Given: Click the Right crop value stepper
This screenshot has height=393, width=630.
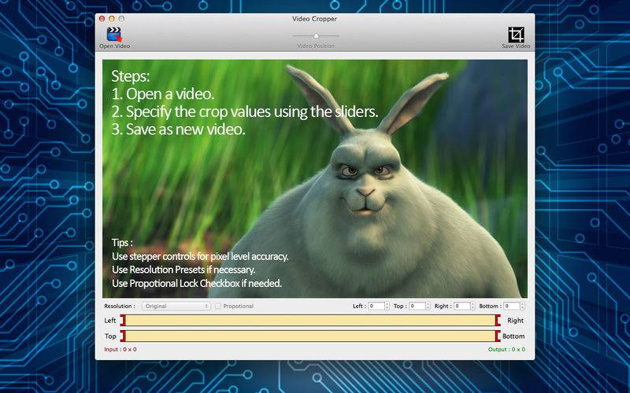Looking at the screenshot, I should (x=472, y=306).
